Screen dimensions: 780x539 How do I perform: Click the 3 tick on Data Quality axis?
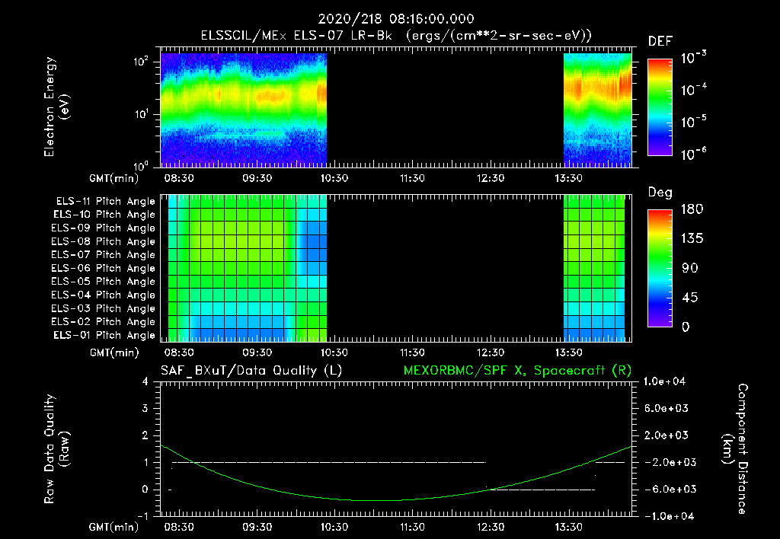tap(145, 409)
